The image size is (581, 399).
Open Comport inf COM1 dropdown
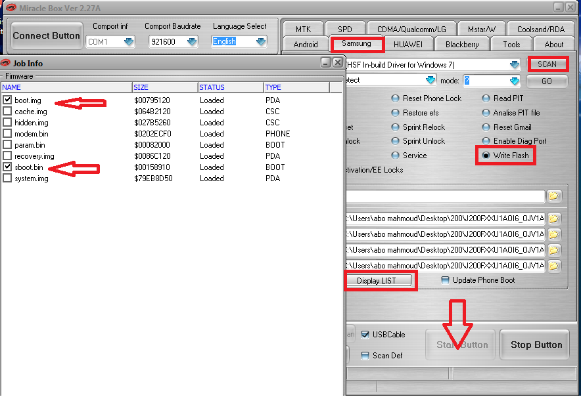[129, 41]
